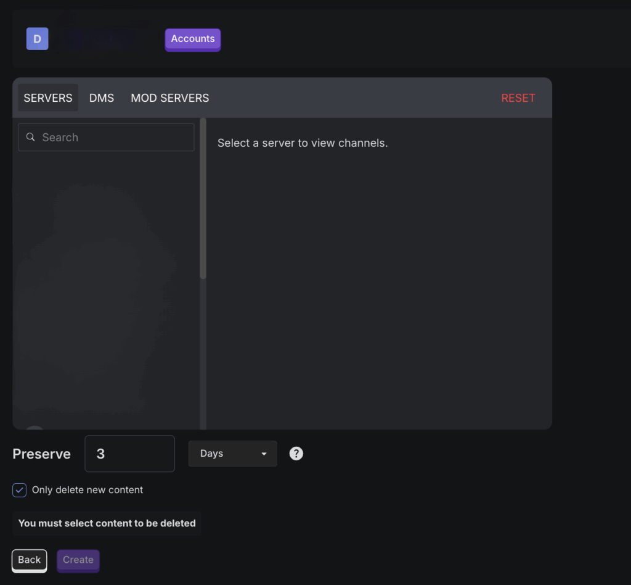Click the D account avatar icon

[38, 39]
